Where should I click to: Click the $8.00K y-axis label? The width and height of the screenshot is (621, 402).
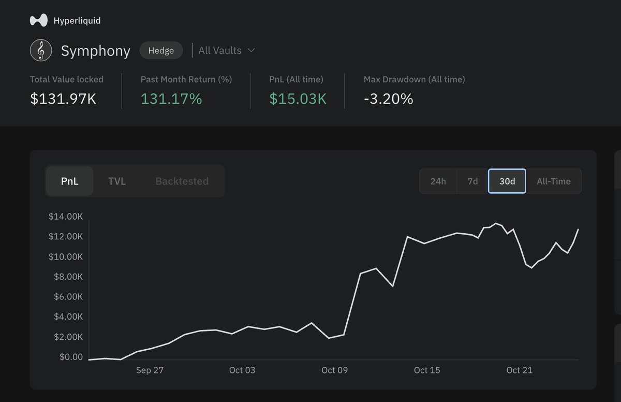(x=68, y=277)
